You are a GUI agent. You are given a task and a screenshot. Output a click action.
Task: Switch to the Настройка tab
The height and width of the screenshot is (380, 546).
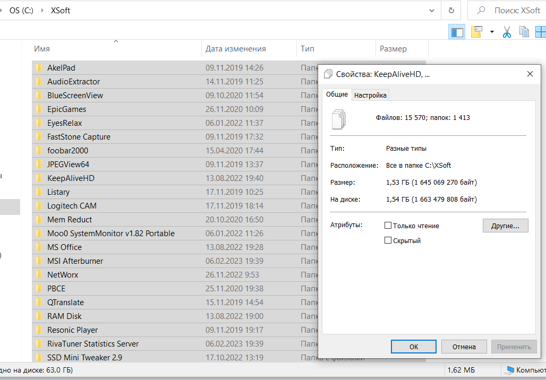[370, 96]
